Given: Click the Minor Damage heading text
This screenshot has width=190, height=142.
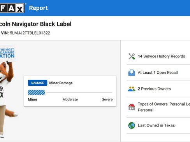Looking at the screenshot, I should coord(61,83).
